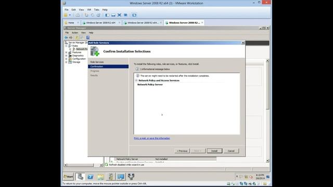Select Diagnostics in the console tree
The height and width of the screenshot is (187, 333).
[x=78, y=56]
